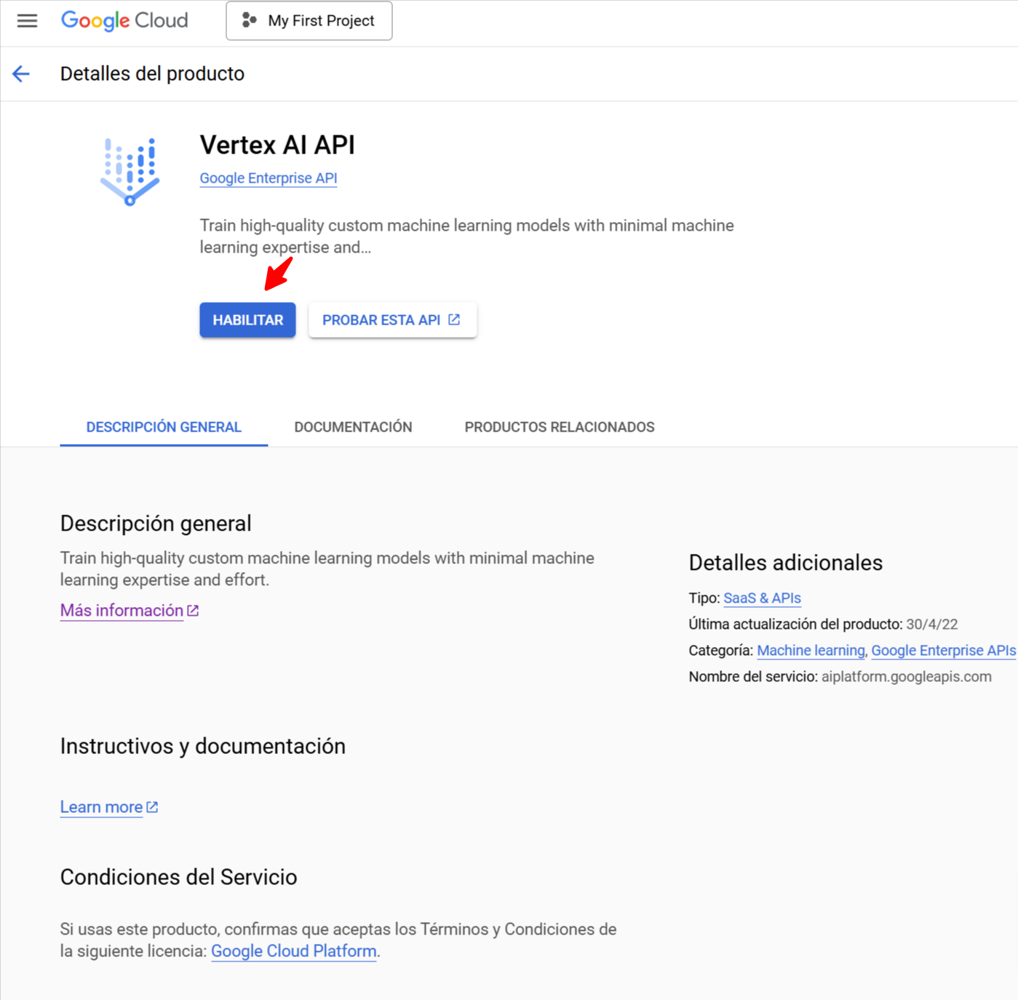Open the Productos relacionados tab
This screenshot has width=1018, height=1000.
(559, 427)
